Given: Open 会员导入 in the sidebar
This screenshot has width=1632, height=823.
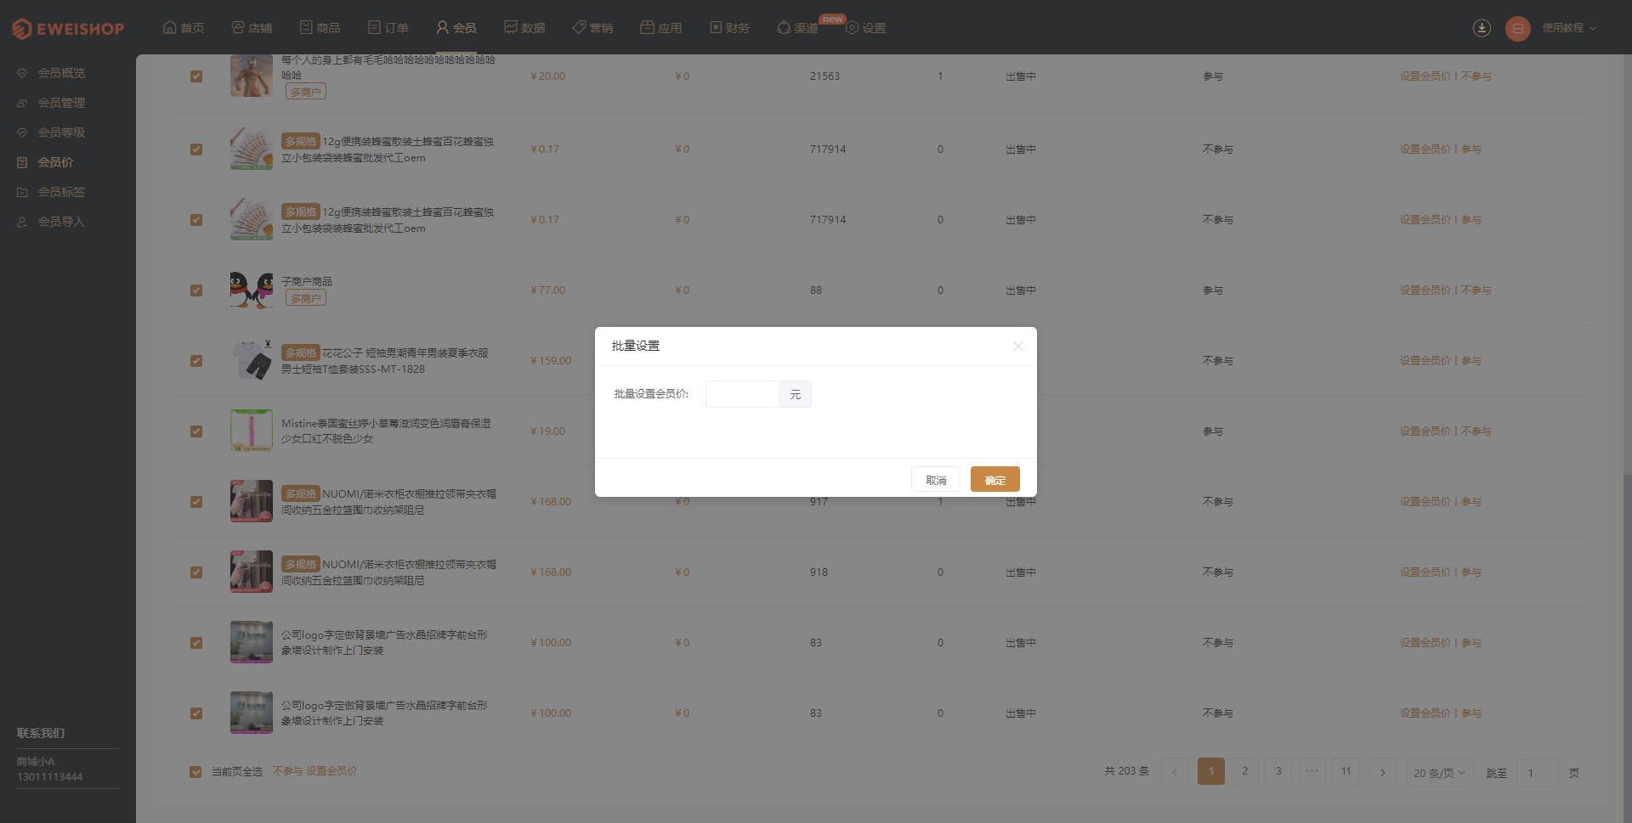Looking at the screenshot, I should [x=61, y=222].
